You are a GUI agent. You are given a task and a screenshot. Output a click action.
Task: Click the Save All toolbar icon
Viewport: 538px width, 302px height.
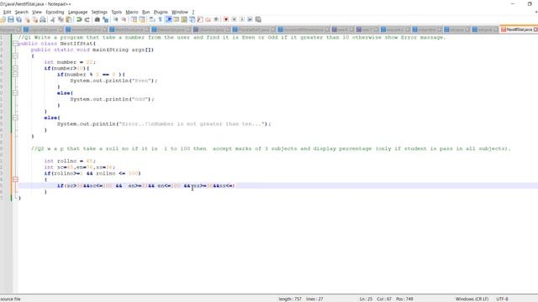18,19
